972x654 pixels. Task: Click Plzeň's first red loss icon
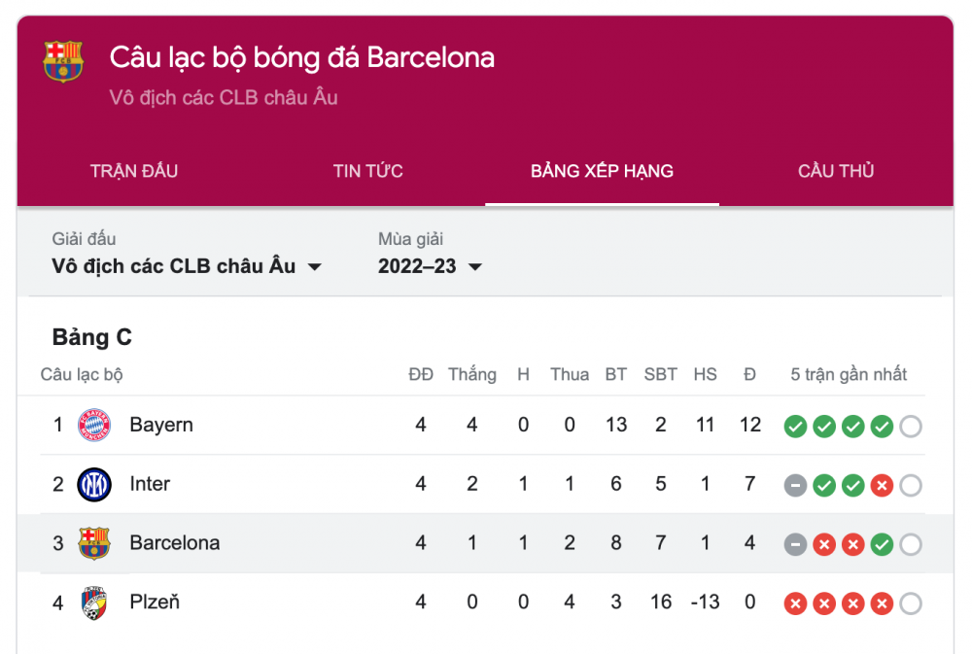pos(795,604)
